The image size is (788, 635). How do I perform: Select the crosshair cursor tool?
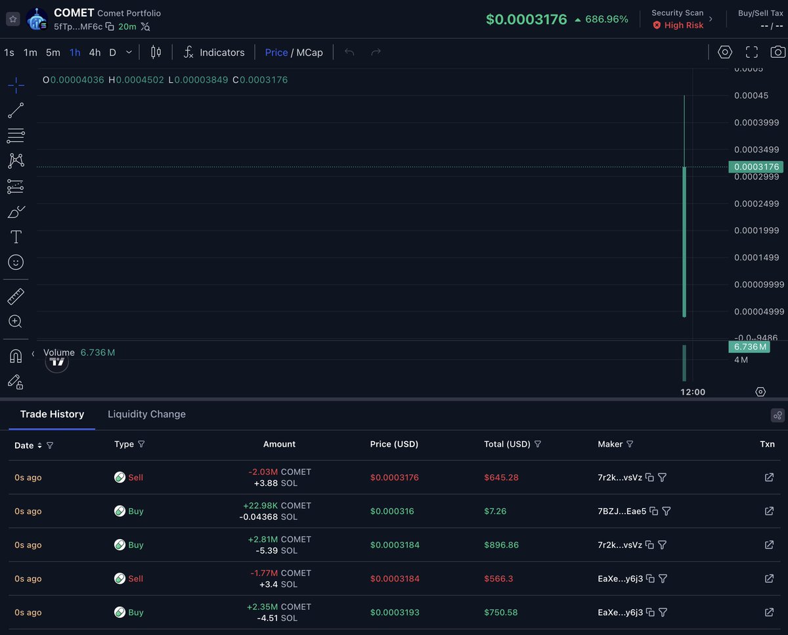(16, 85)
